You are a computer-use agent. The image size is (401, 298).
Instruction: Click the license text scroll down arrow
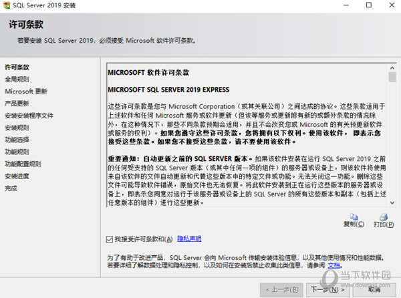(392, 202)
